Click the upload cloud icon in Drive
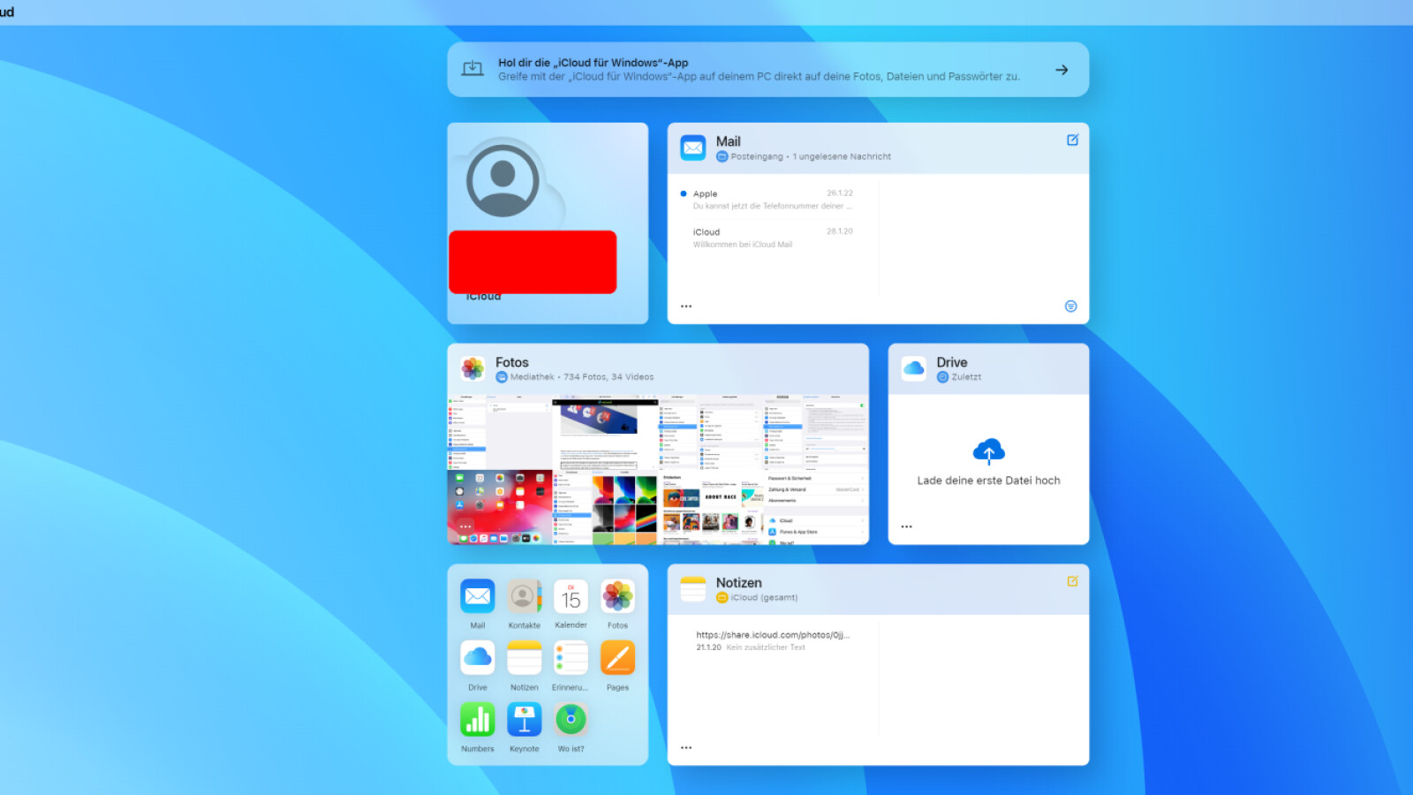 tap(988, 451)
